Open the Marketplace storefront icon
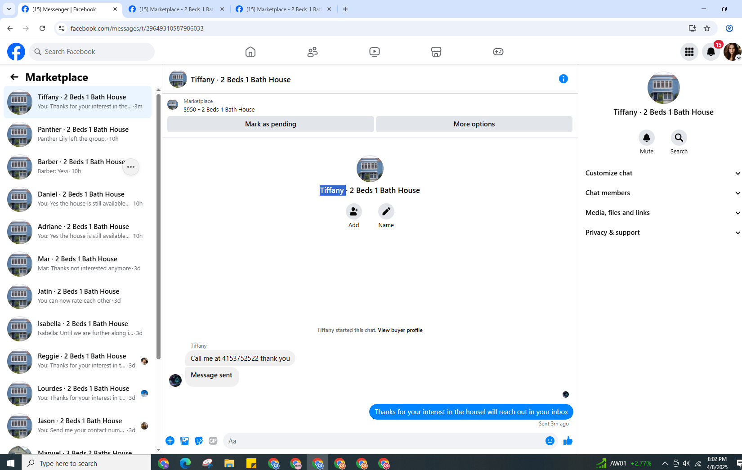Image resolution: width=742 pixels, height=470 pixels. click(x=436, y=52)
